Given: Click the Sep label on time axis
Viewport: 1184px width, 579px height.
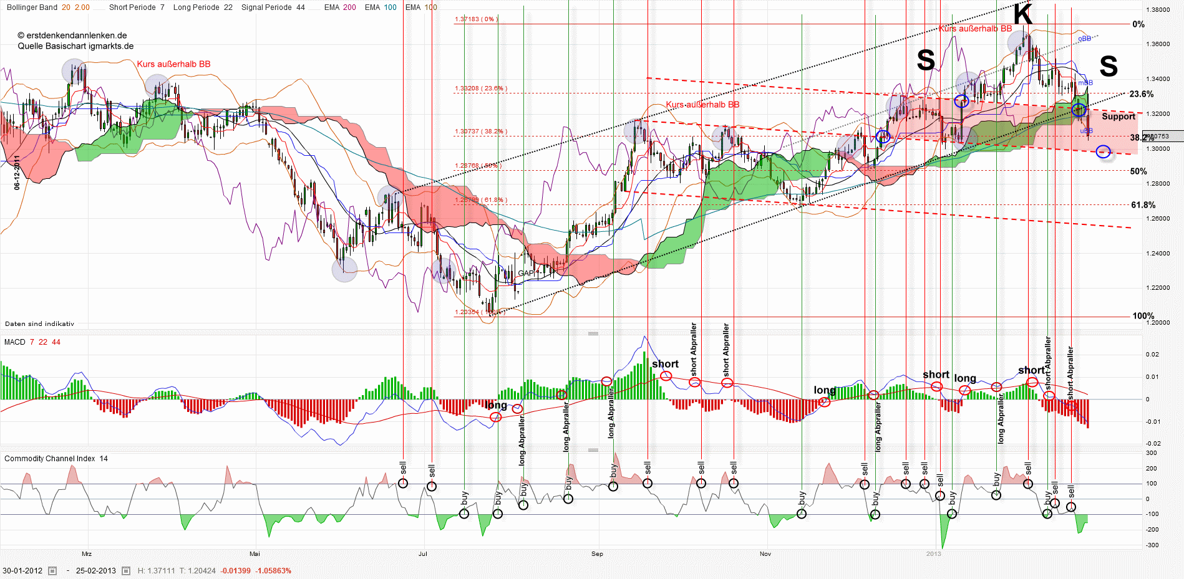Looking at the screenshot, I should point(597,553).
